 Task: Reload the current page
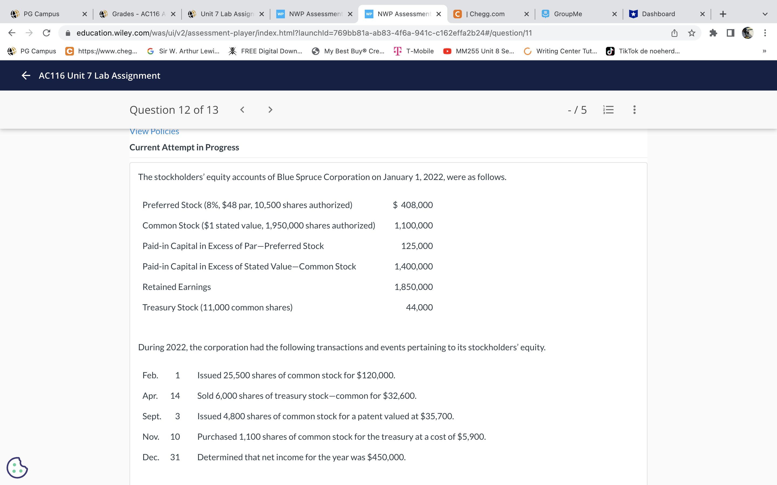pos(47,33)
